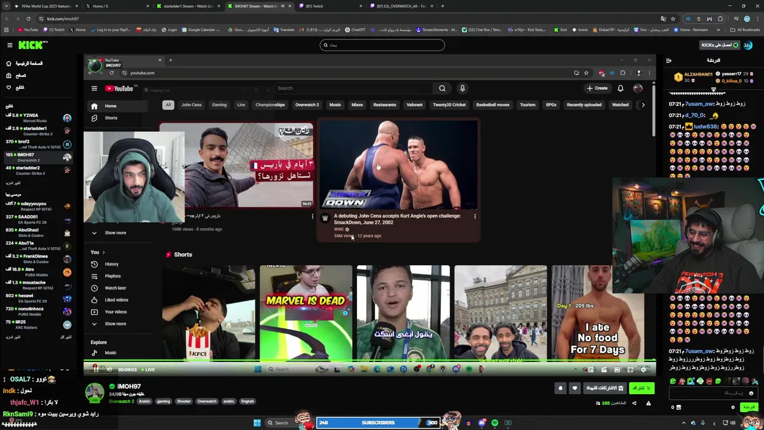
Task: Open Shorts in the YouTube sidebar
Action: [111, 118]
